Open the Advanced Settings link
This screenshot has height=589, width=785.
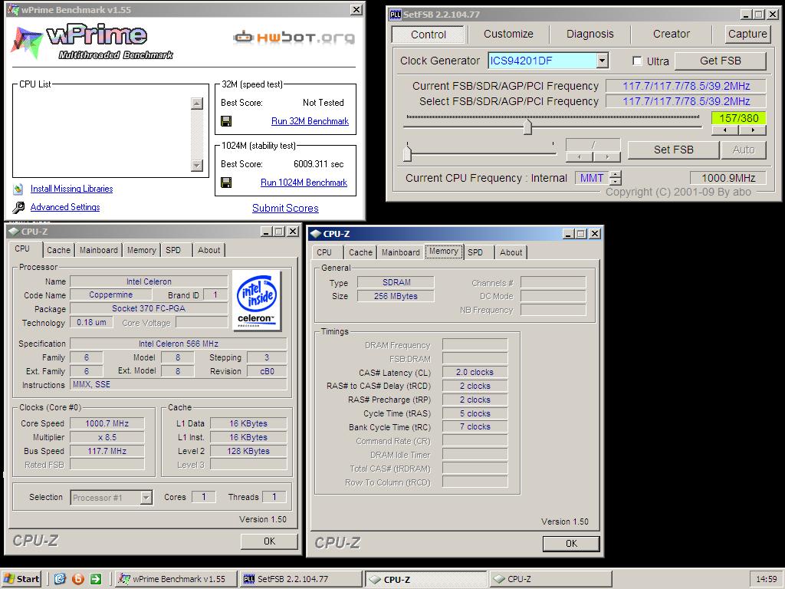coord(65,207)
